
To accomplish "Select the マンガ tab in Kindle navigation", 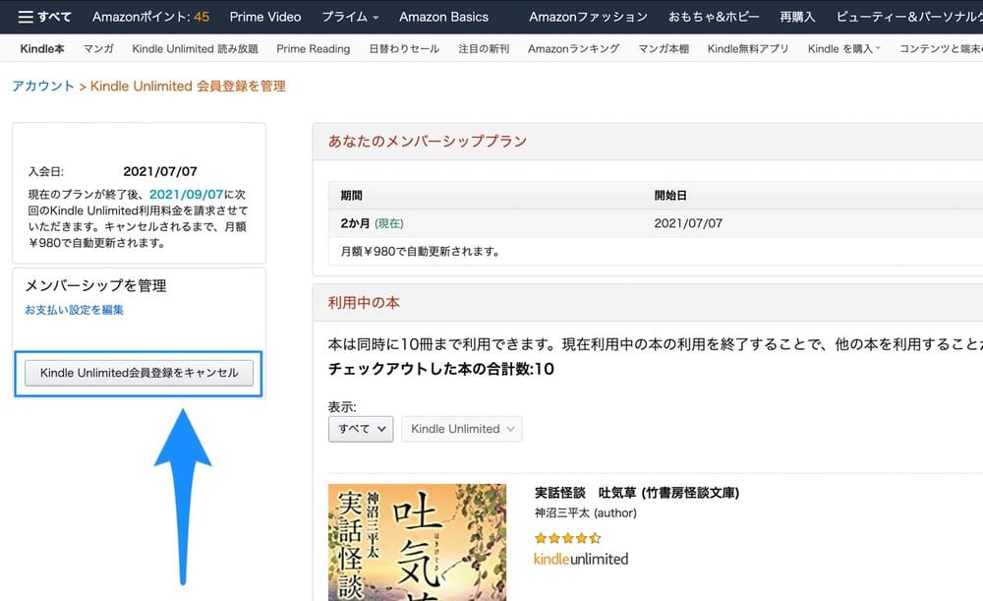I will coord(98,48).
